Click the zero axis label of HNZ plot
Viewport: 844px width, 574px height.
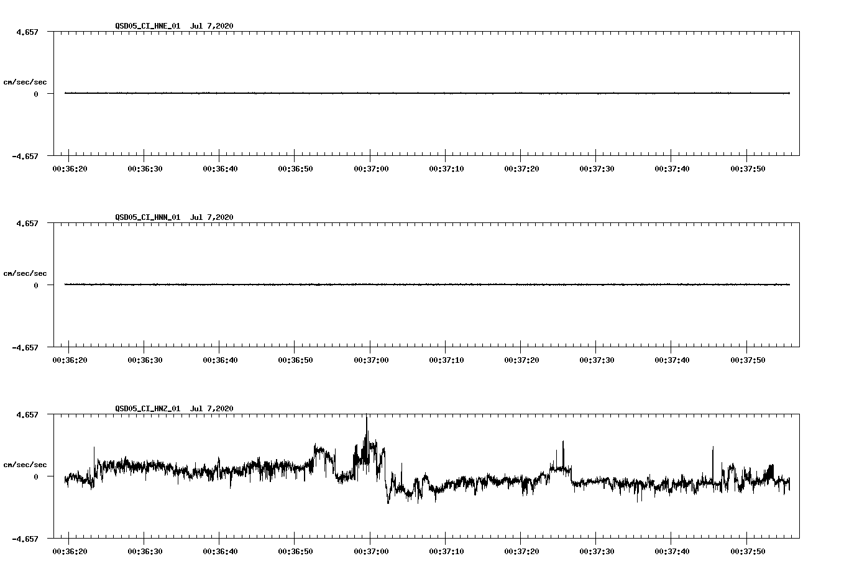click(x=36, y=476)
